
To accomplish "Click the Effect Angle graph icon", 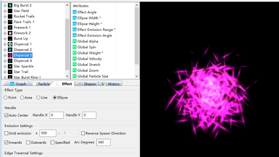I will (75, 12).
